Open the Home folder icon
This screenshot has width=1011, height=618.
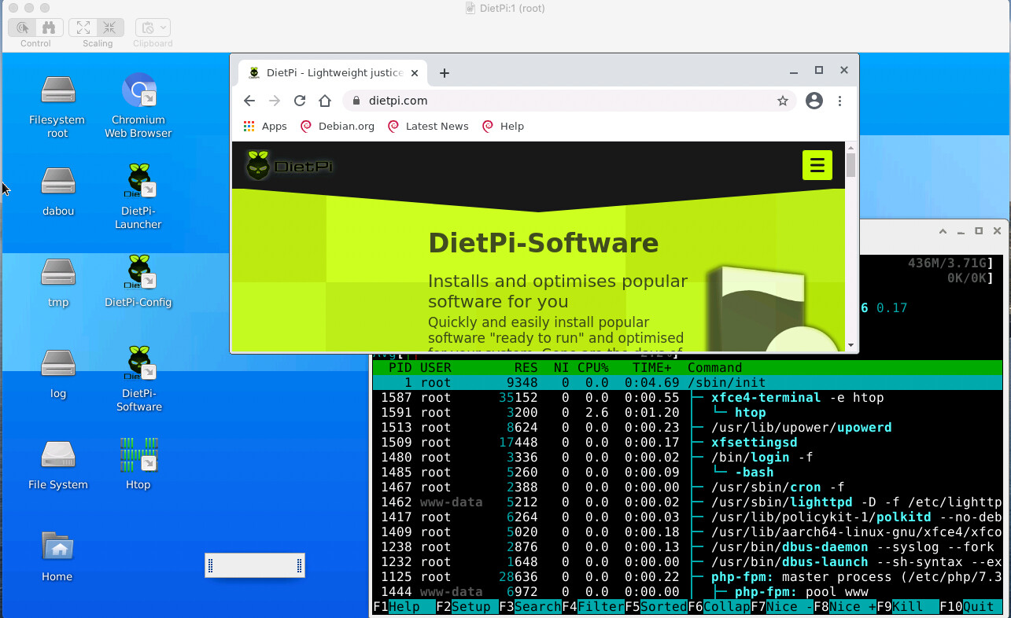coord(57,556)
